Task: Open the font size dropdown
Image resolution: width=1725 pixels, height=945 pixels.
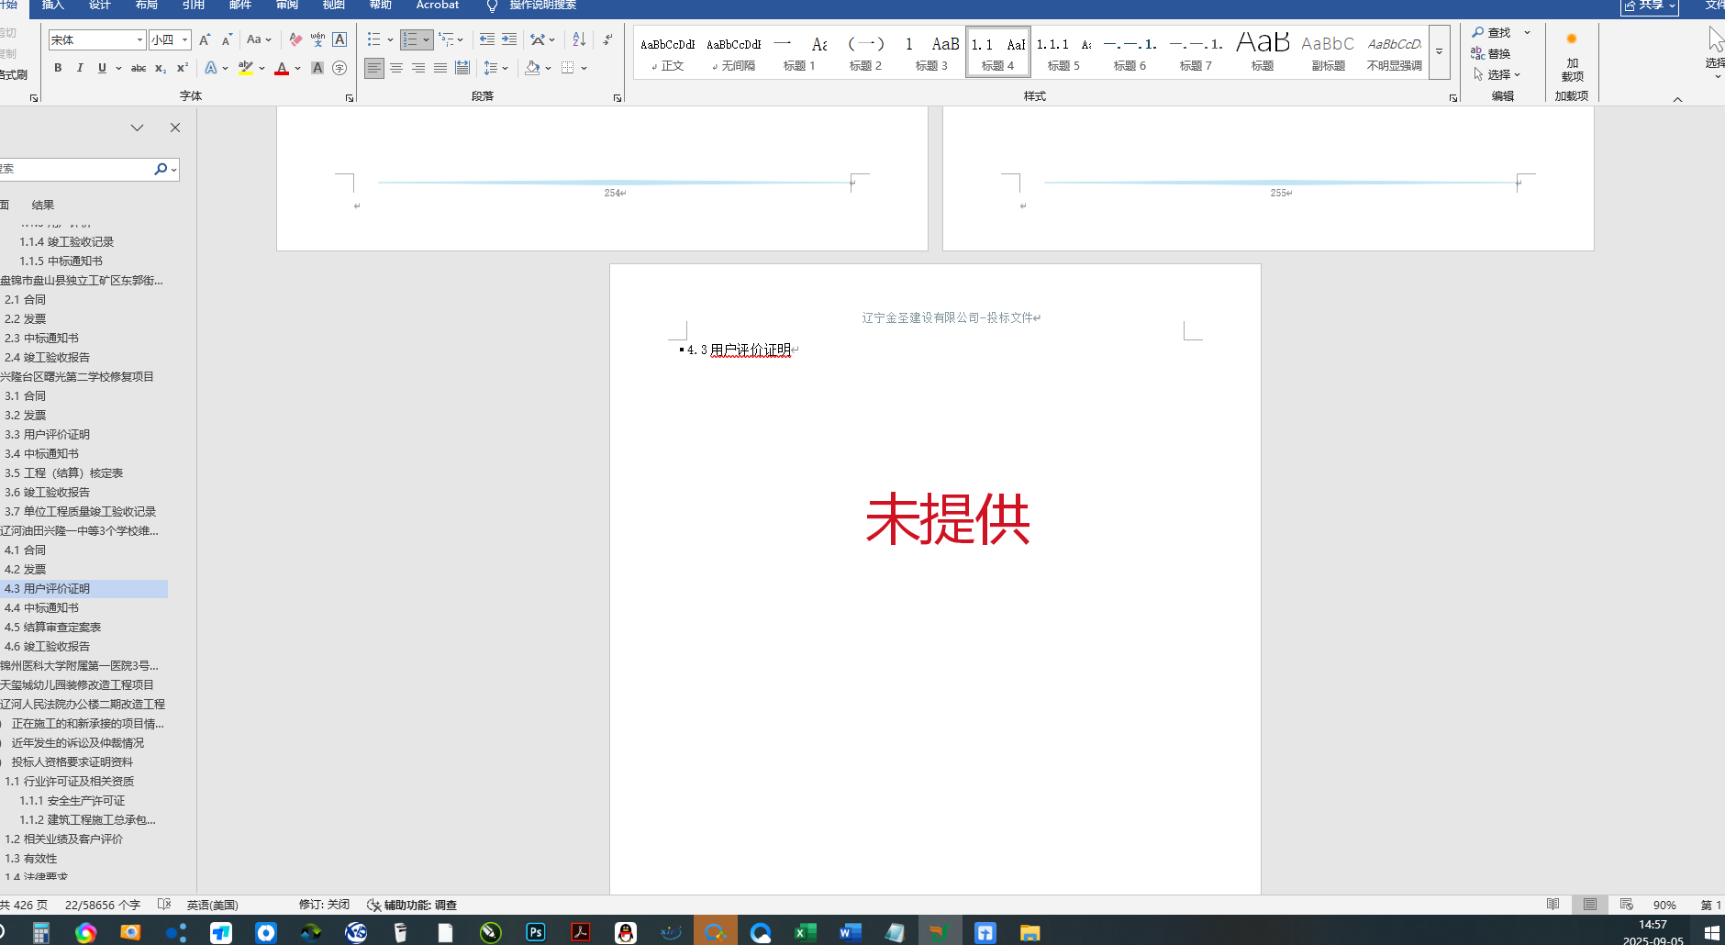Action: click(x=184, y=39)
